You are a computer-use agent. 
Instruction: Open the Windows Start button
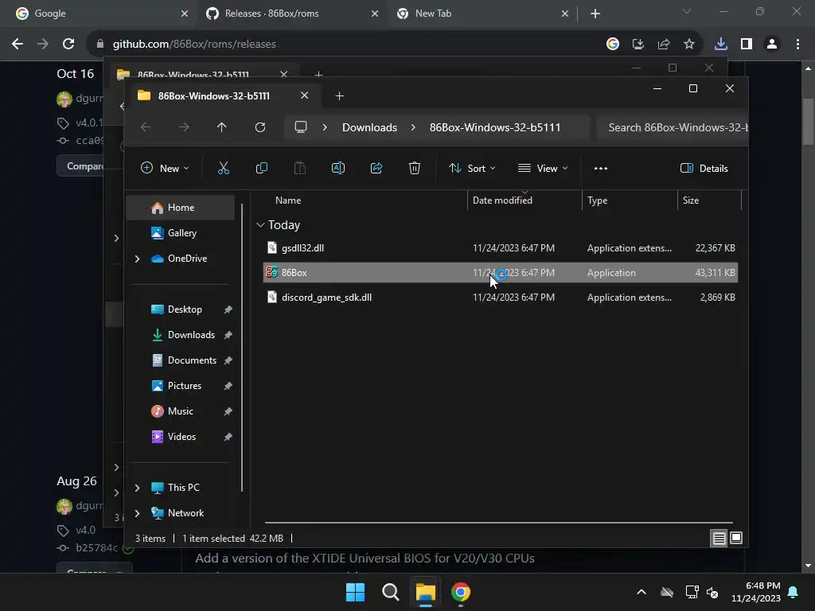[x=355, y=592]
